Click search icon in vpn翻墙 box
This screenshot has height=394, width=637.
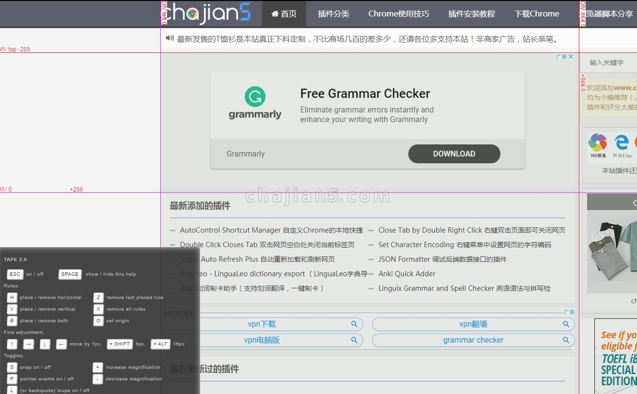click(x=566, y=324)
